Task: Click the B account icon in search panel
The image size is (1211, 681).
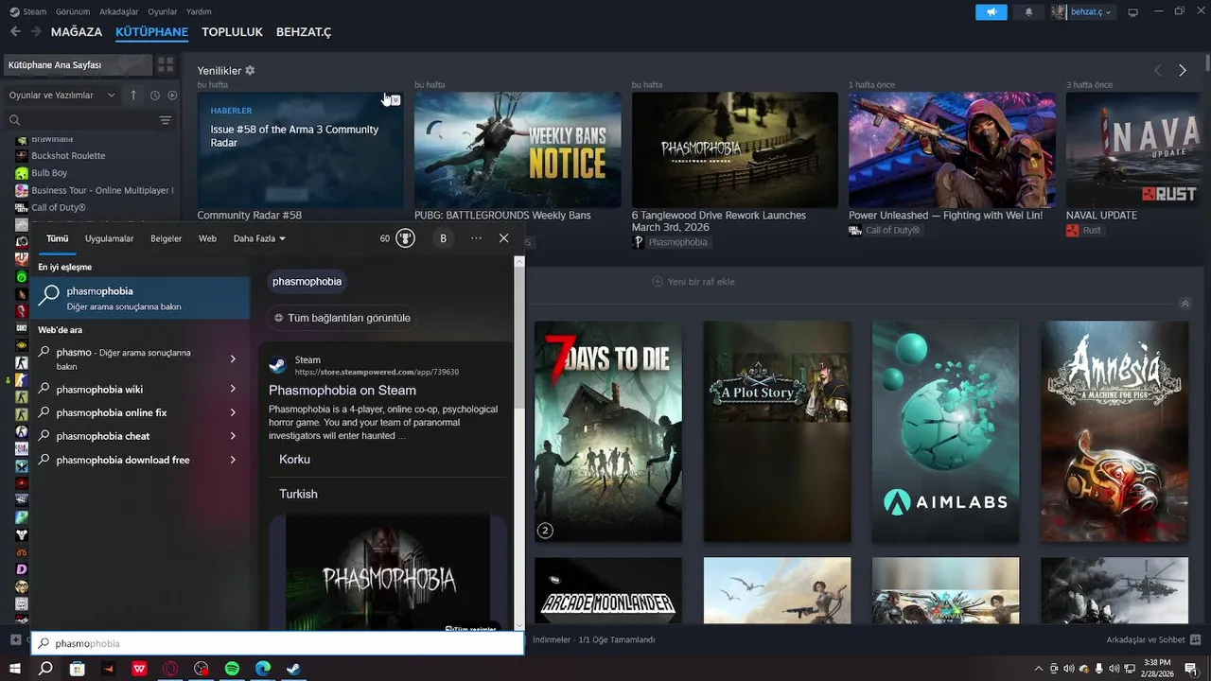Action: pos(443,238)
